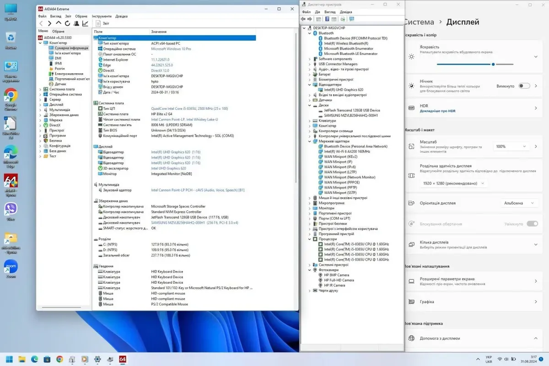Open Viber from the desktop icon
The image size is (549, 366).
(x=11, y=210)
